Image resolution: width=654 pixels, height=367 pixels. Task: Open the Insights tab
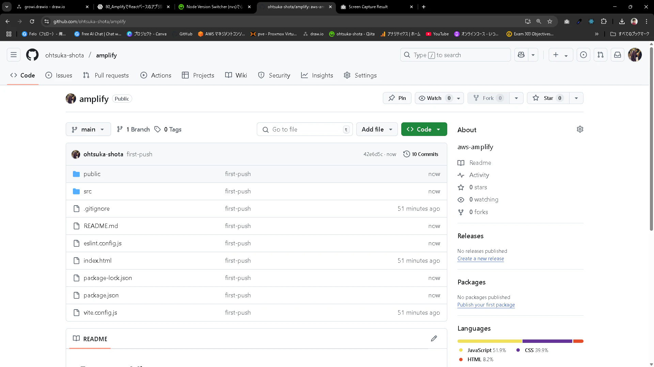click(x=317, y=75)
